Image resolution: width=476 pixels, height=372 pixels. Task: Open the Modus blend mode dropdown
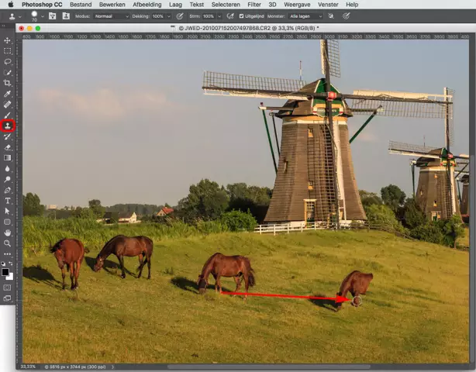point(111,15)
